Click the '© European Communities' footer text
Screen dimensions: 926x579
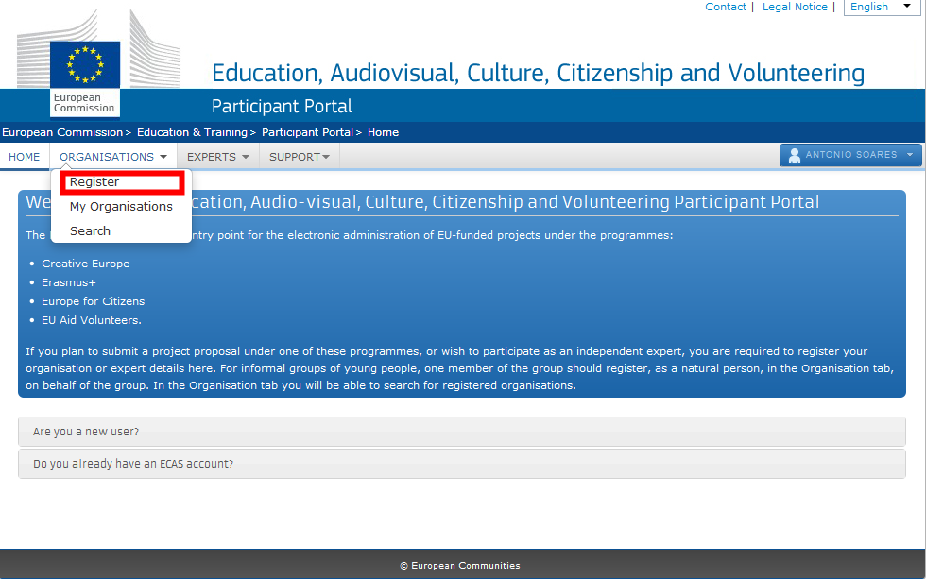460,566
